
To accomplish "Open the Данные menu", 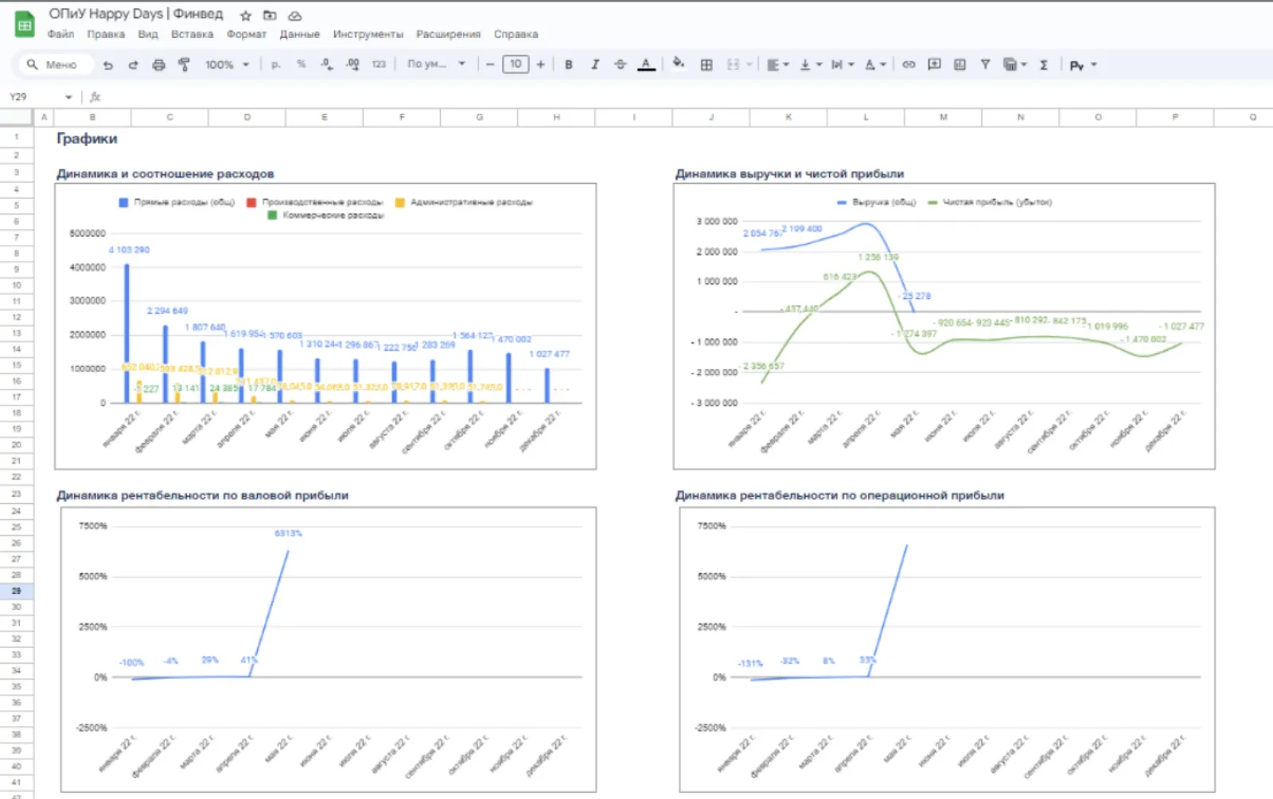I will [299, 34].
